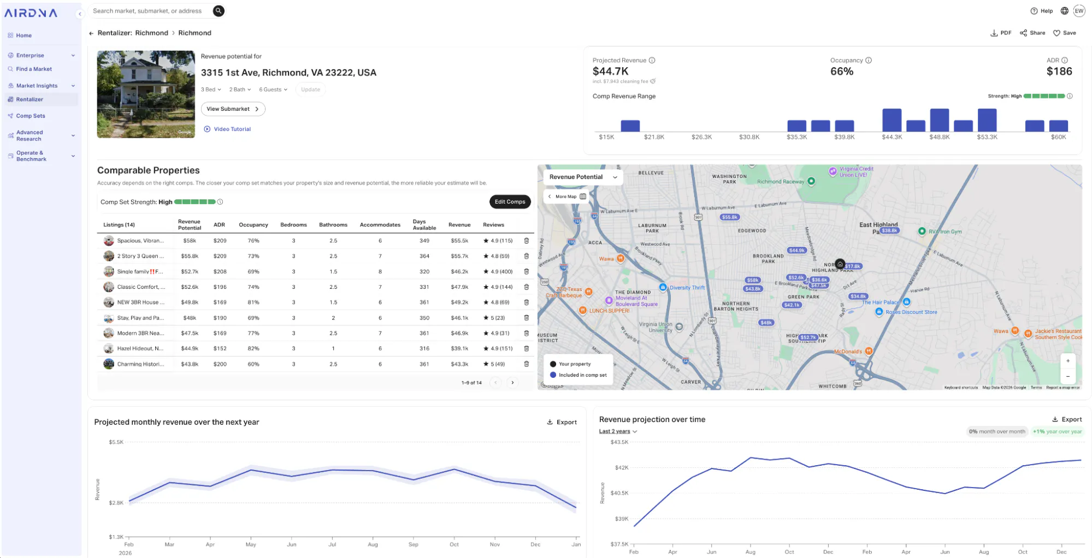
Task: Click the Occupancy info icon
Action: click(869, 61)
